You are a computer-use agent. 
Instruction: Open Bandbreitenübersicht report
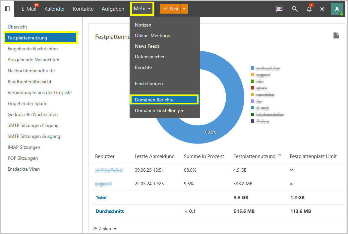pos(29,82)
